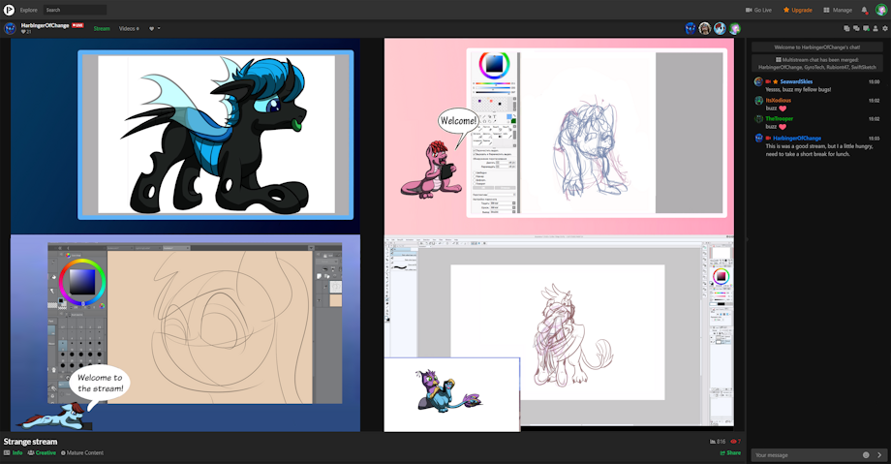The width and height of the screenshot is (891, 464).
Task: Pick hue on bottom-left stream color wheel
Action: [x=82, y=282]
